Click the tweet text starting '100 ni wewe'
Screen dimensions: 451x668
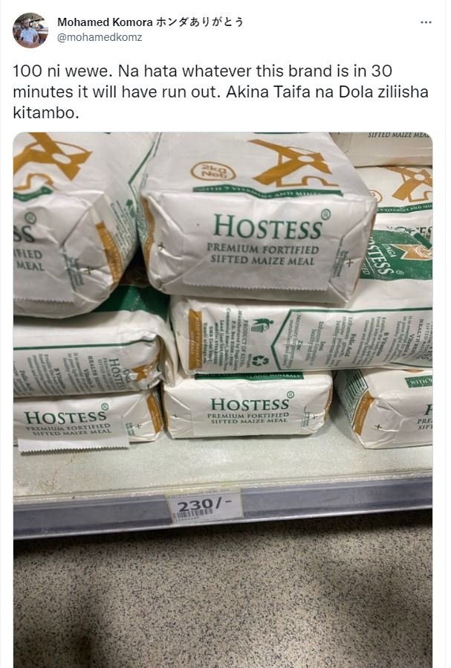(221, 91)
